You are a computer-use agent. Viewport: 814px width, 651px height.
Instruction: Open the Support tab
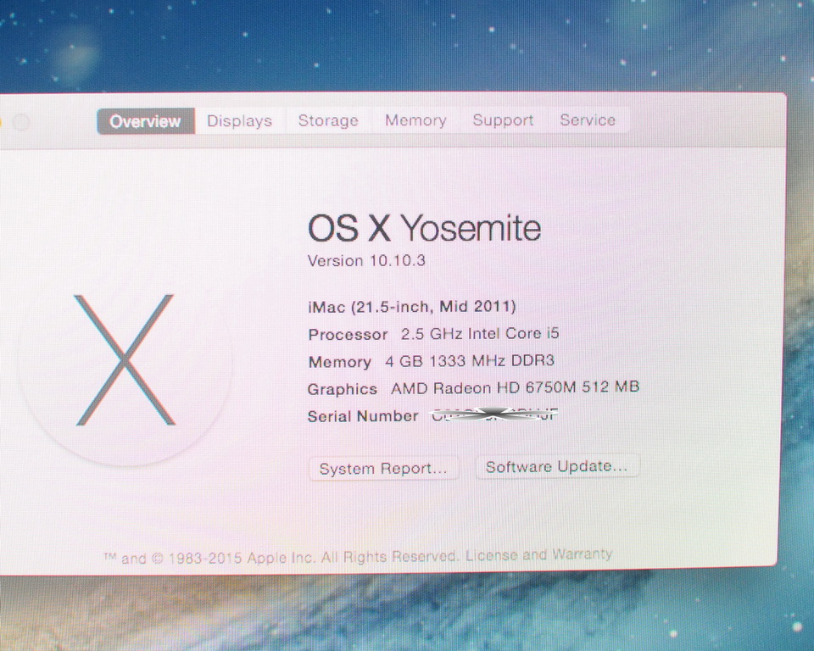coord(503,120)
